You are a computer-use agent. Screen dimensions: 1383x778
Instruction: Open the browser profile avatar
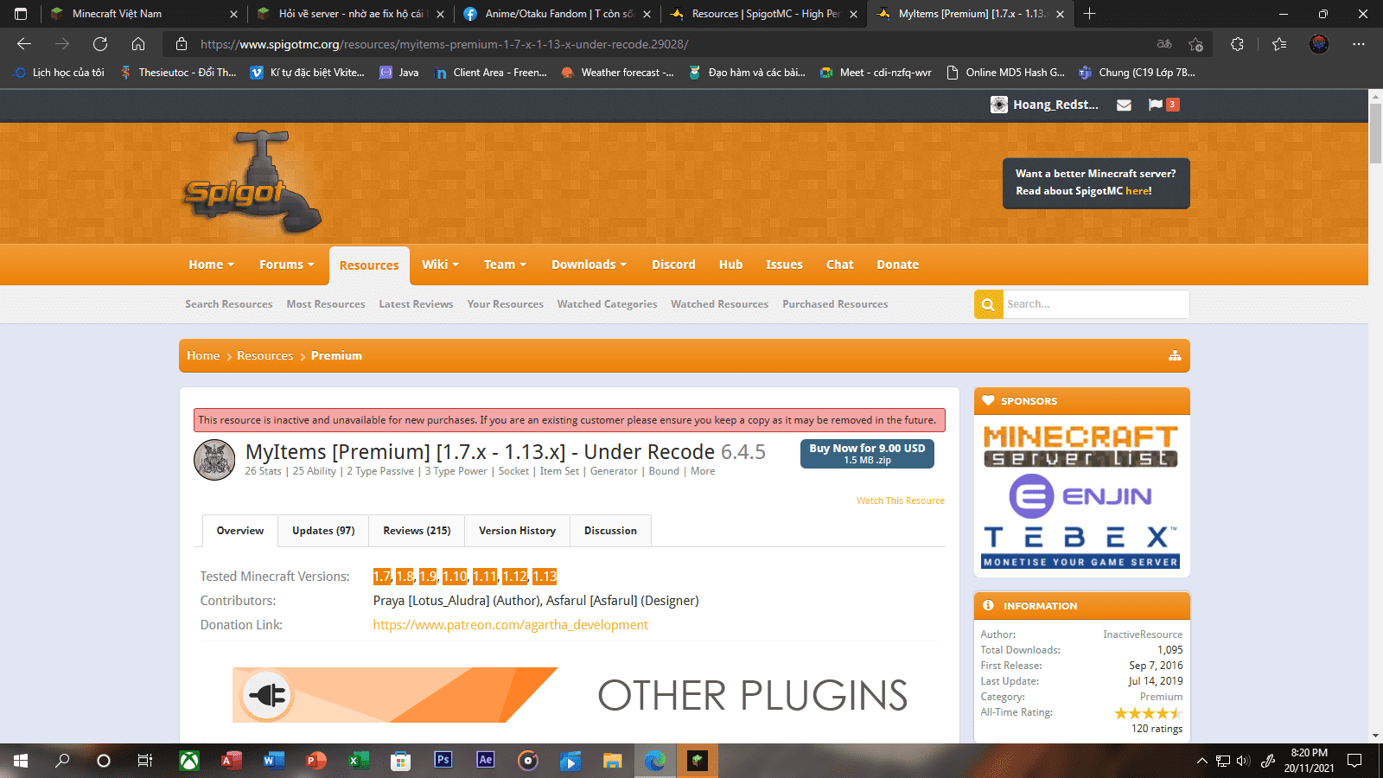(x=1319, y=44)
